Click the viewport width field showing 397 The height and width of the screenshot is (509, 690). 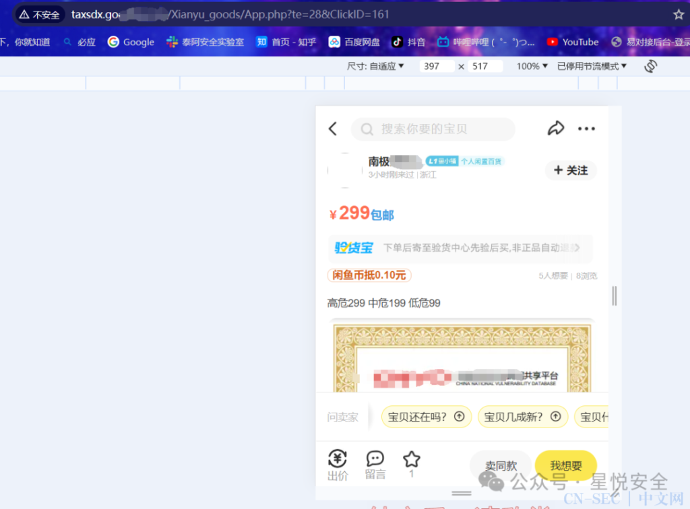[436, 67]
